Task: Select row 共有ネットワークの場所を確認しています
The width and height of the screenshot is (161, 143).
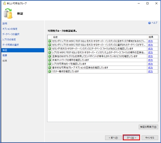Action: (103, 60)
